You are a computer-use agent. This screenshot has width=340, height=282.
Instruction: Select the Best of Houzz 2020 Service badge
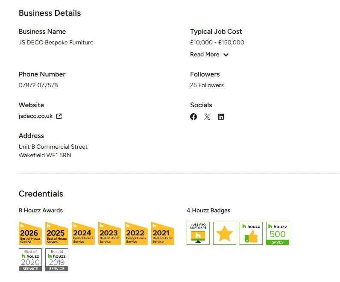pos(30,260)
